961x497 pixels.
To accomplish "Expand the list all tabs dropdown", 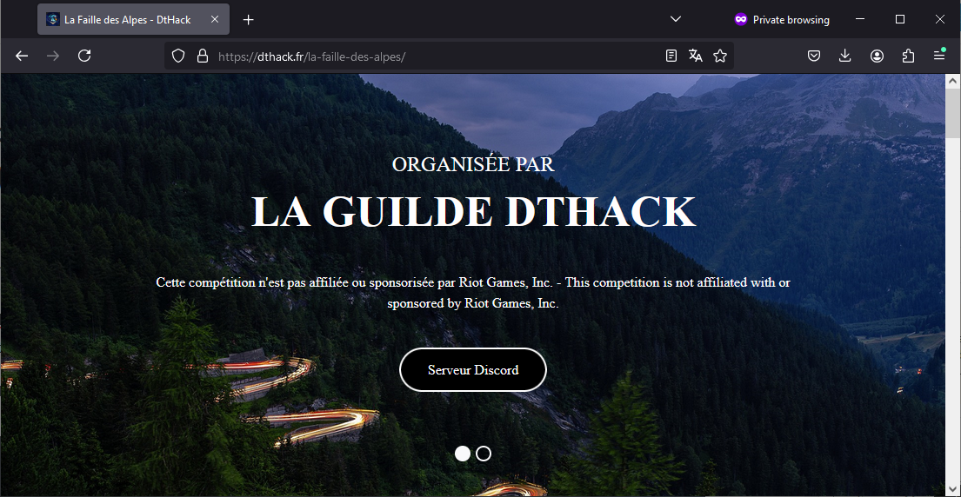I will 676,20.
